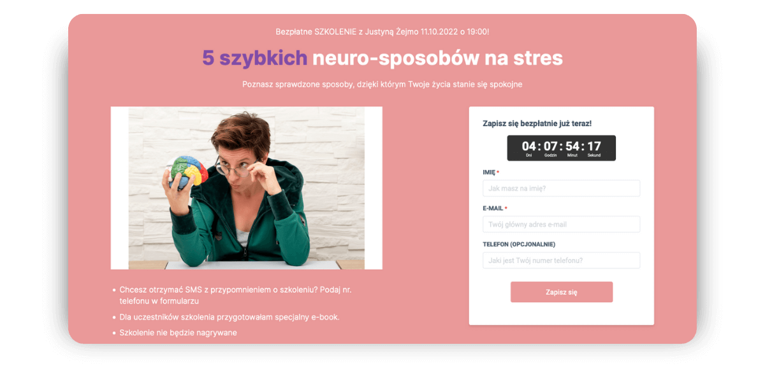This screenshot has width=765, height=382.
Task: Click the SMS reminder bullet point text
Action: (x=235, y=295)
